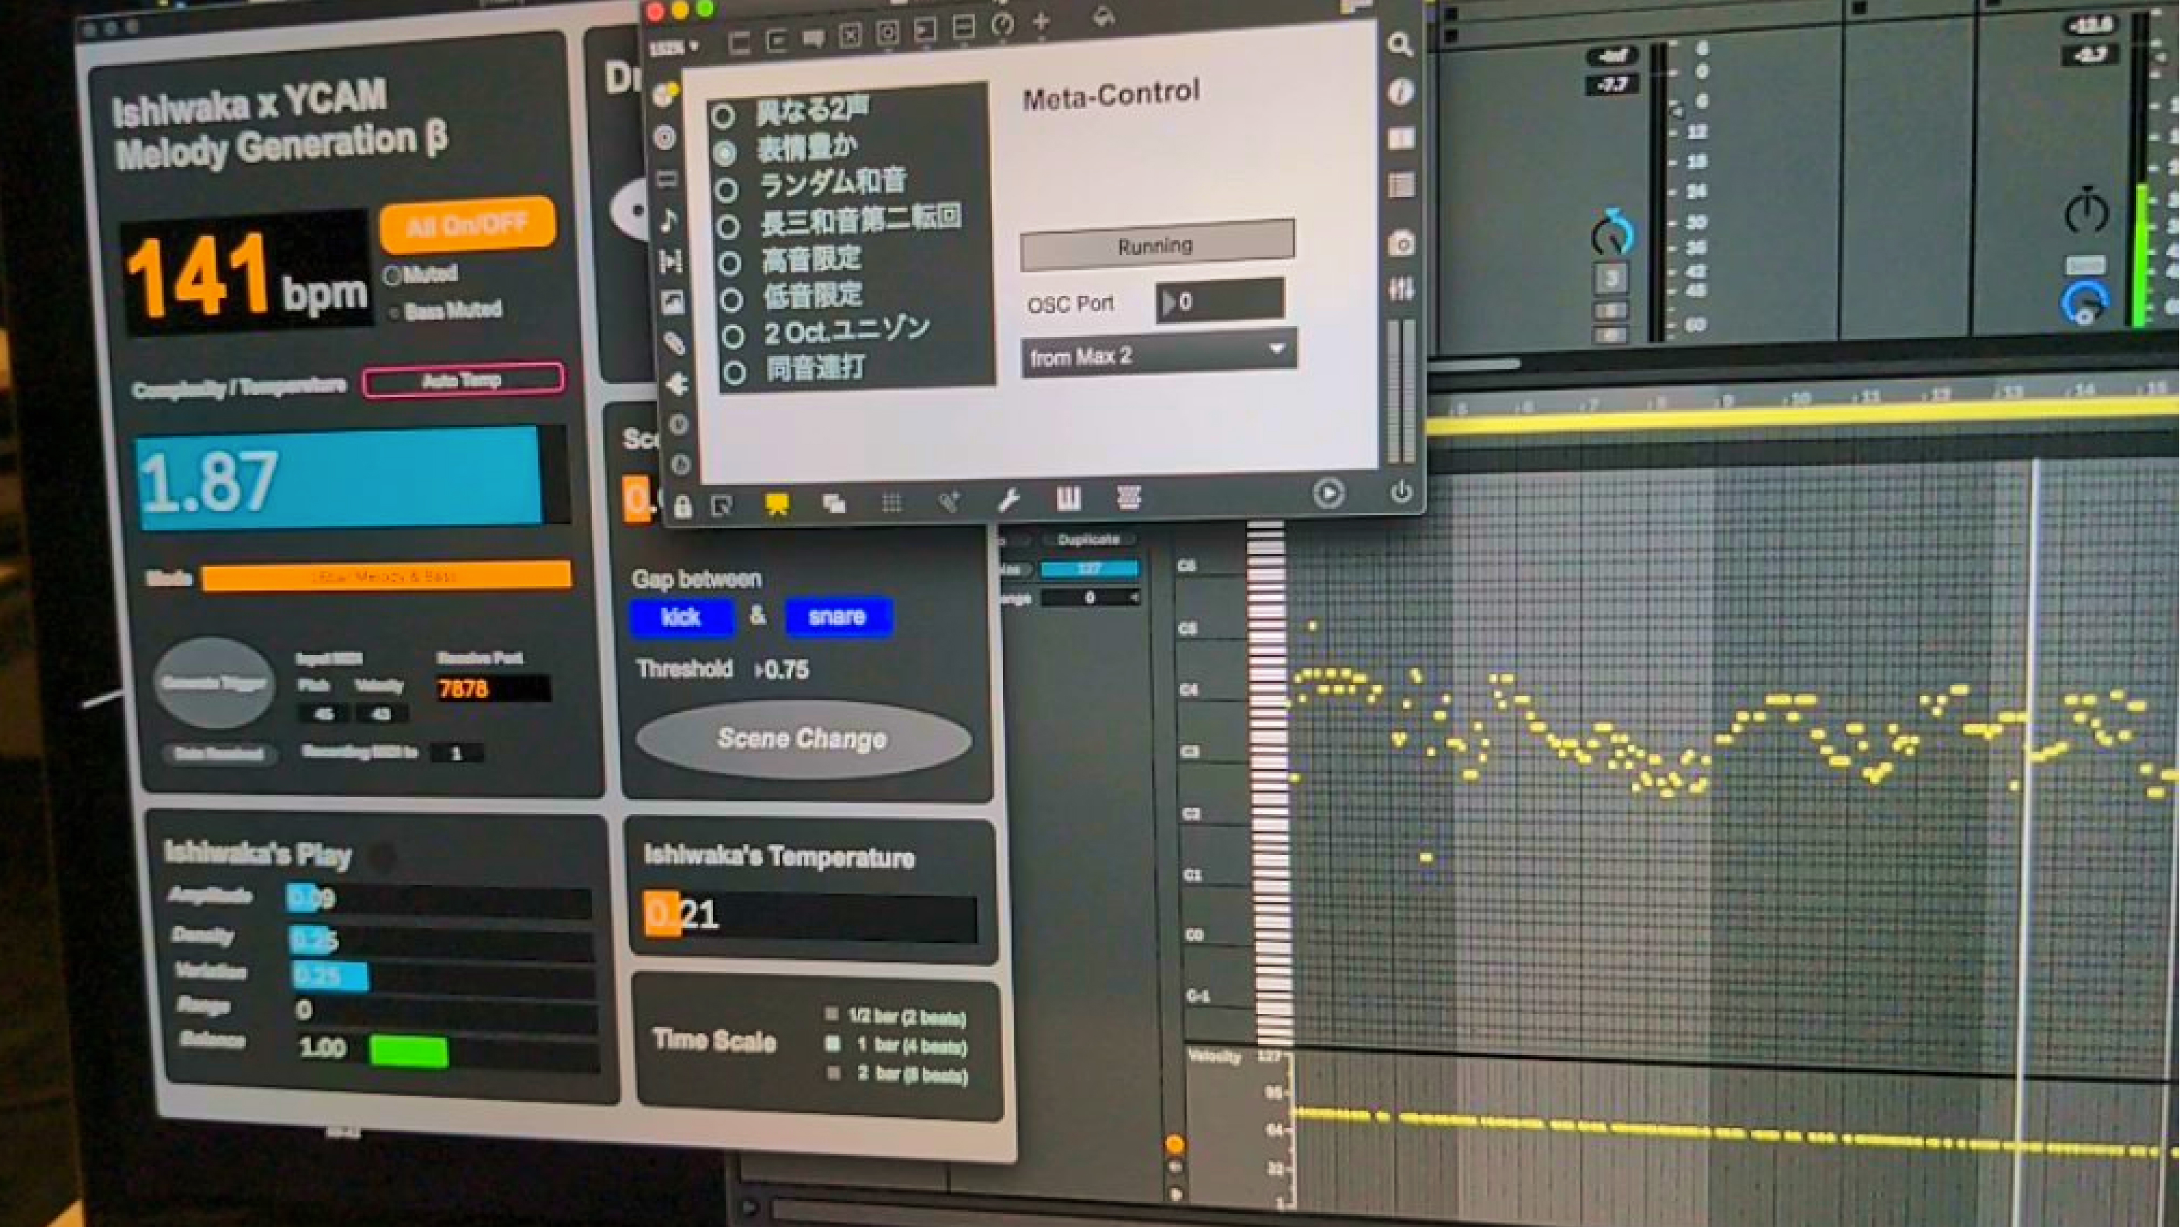
Task: Open the objects browser colored-circle icon
Action: click(666, 93)
